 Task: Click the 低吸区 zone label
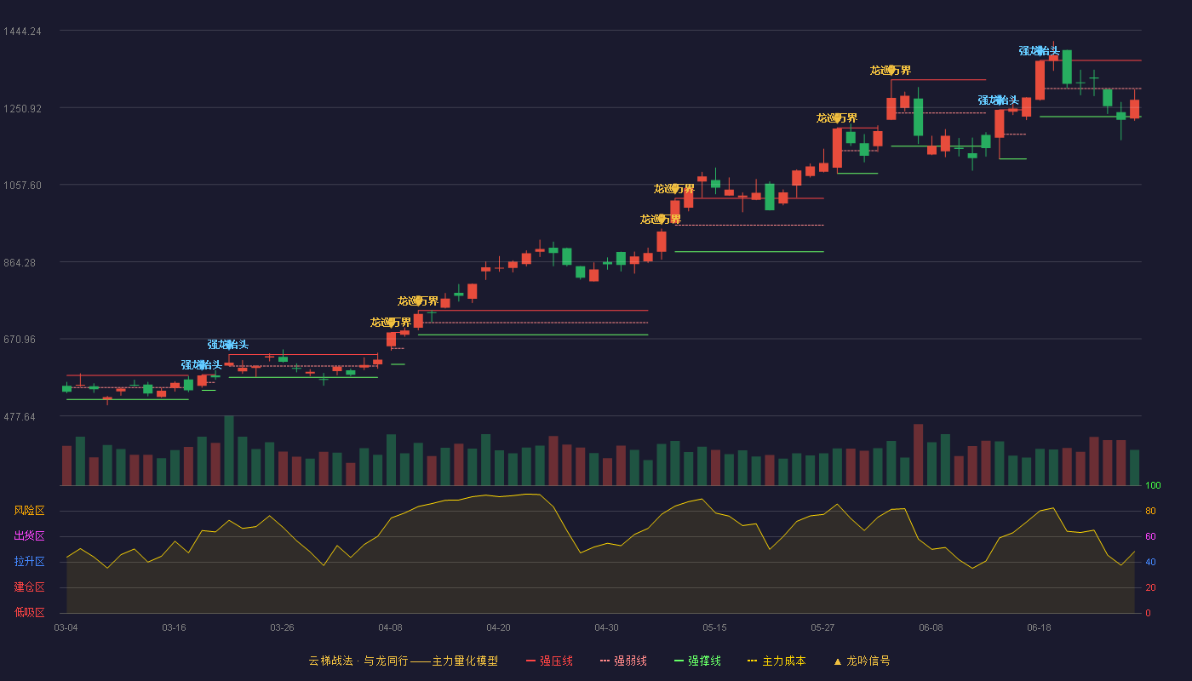[29, 612]
